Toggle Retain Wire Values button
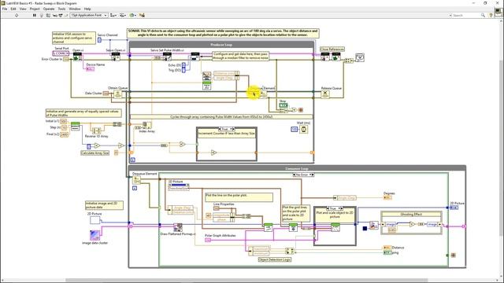Image resolution: width=504 pixels, height=283 pixels. pos(48,15)
